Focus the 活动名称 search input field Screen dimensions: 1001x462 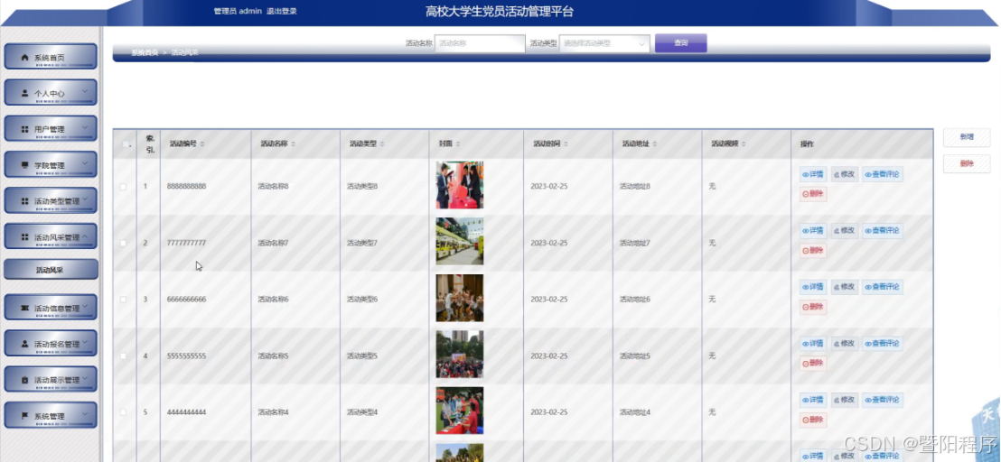click(480, 43)
